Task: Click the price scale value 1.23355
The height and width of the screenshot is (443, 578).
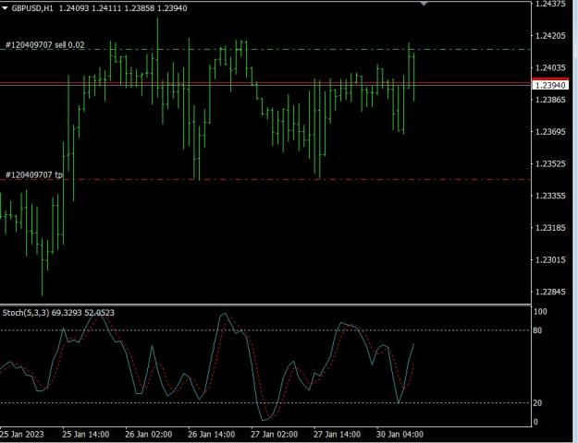Action: click(x=550, y=196)
